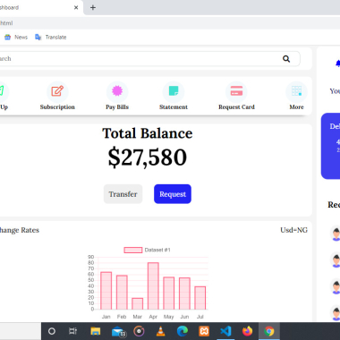Click the Total Balance heading
Image resolution: width=340 pixels, height=340 pixels.
point(148,133)
